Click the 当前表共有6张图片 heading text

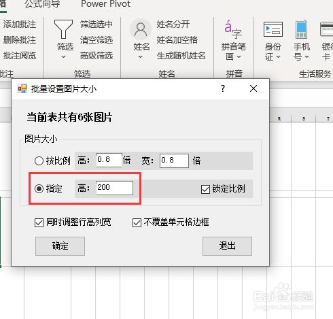tap(69, 117)
